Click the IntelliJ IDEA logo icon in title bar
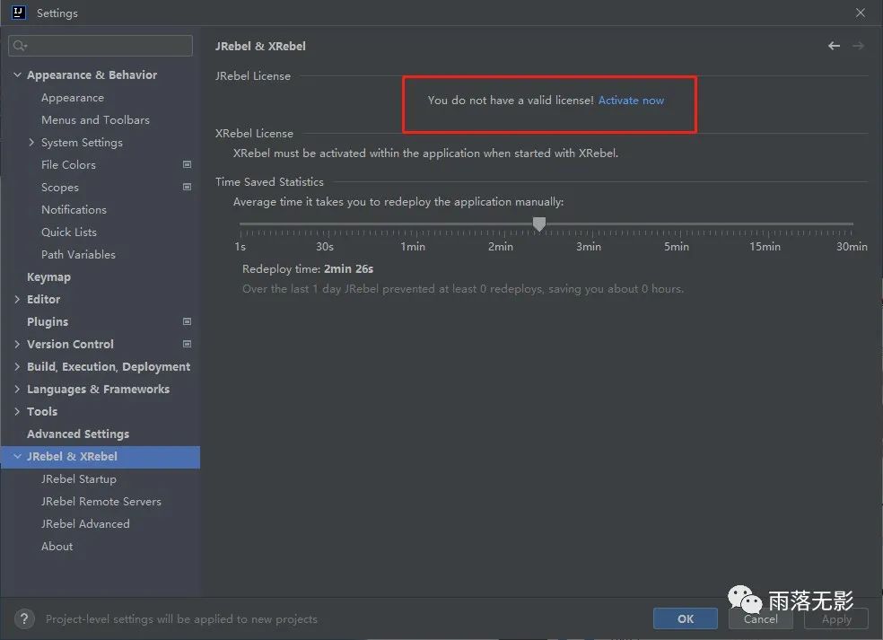Image resolution: width=883 pixels, height=640 pixels. point(19,13)
